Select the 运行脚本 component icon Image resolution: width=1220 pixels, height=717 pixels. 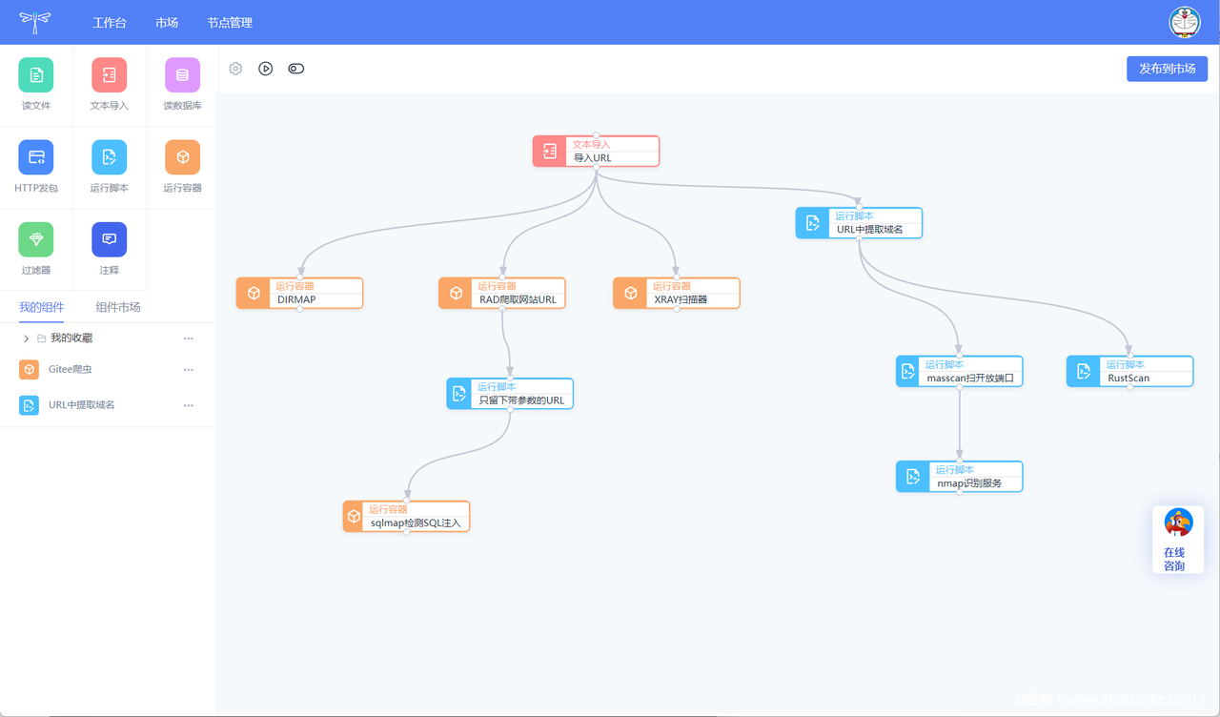(109, 157)
